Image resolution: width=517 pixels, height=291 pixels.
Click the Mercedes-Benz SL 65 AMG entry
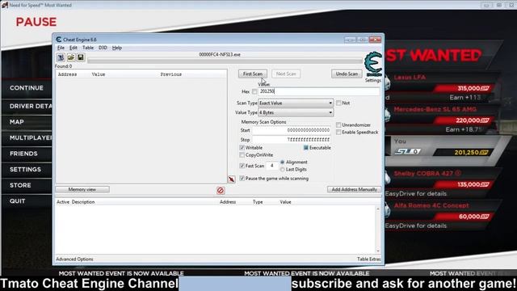point(435,110)
